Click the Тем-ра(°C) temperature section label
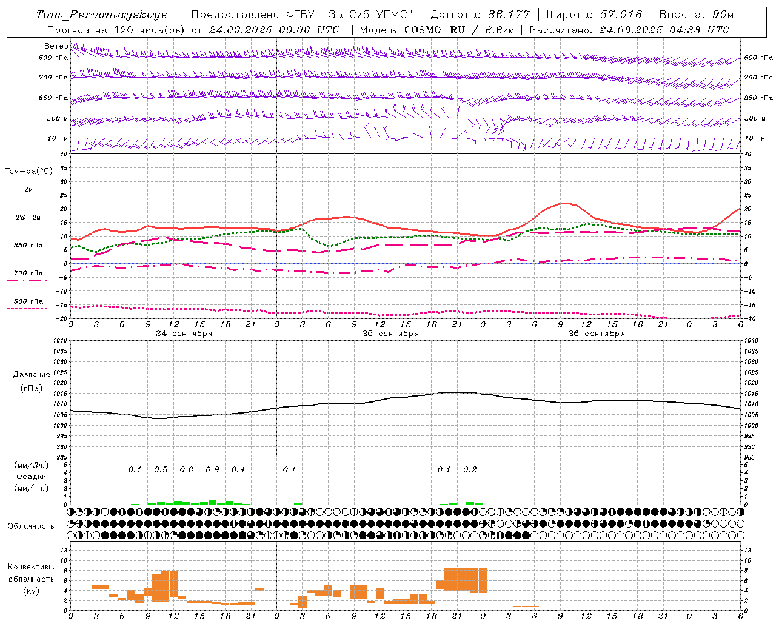 (x=28, y=172)
